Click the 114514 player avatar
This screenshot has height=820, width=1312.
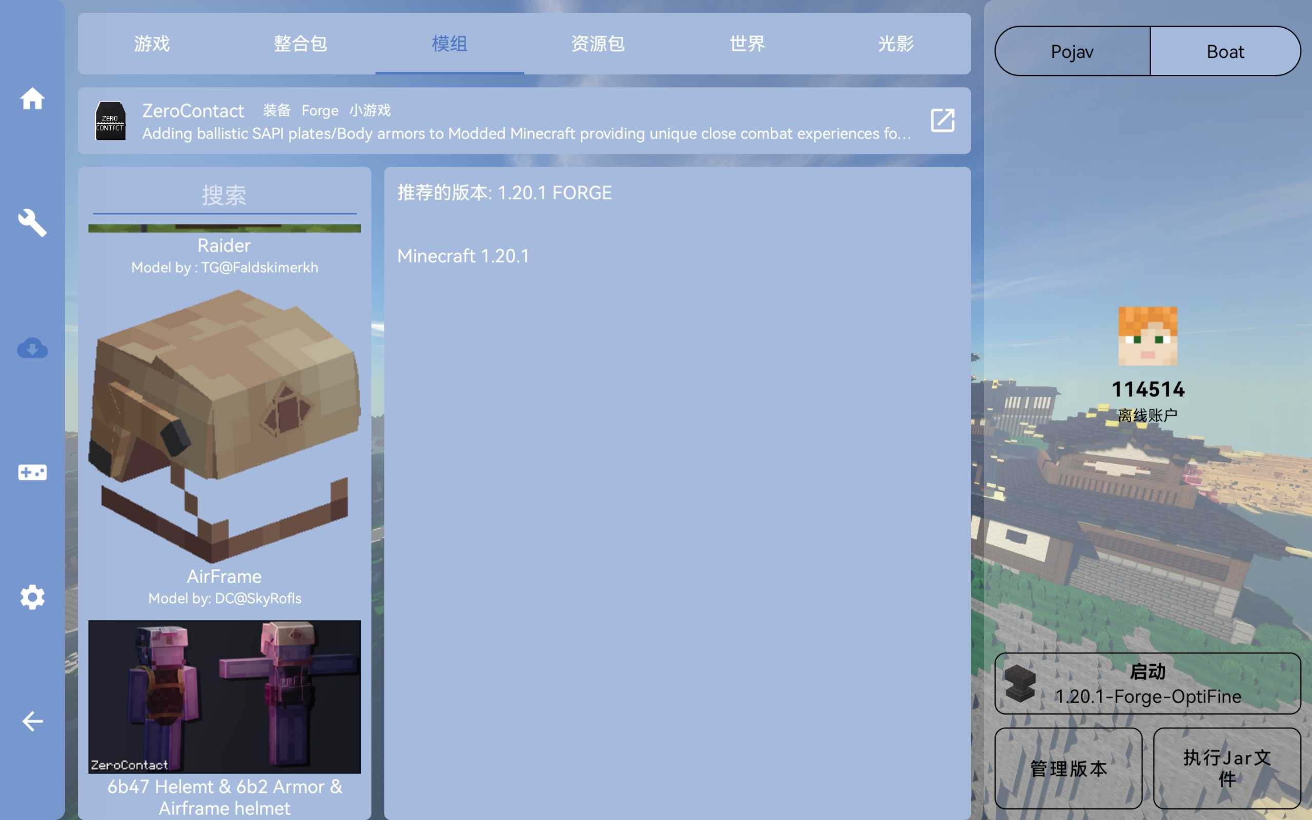point(1147,336)
